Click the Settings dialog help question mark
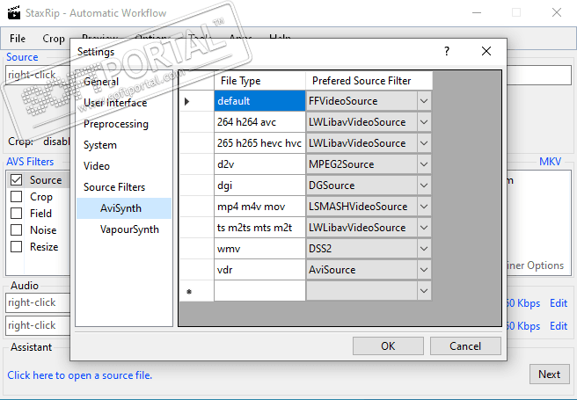The width and height of the screenshot is (577, 400). [x=447, y=52]
